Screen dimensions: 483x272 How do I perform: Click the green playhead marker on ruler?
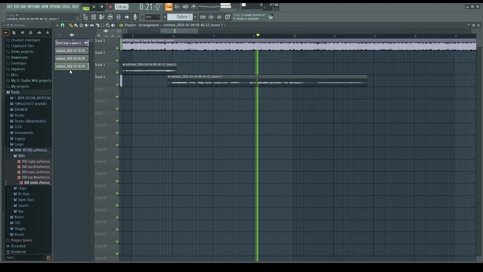[258, 36]
